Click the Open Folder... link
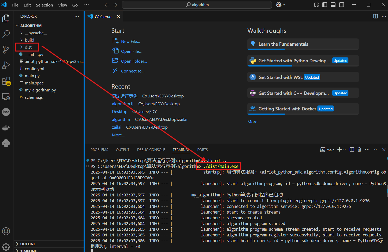 (134, 61)
